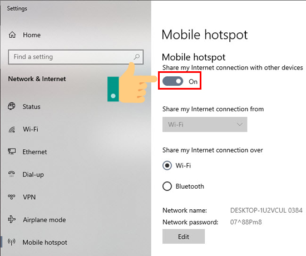This screenshot has width=306, height=256.
Task: Click the Ethernet monitor icon
Action: point(12,151)
